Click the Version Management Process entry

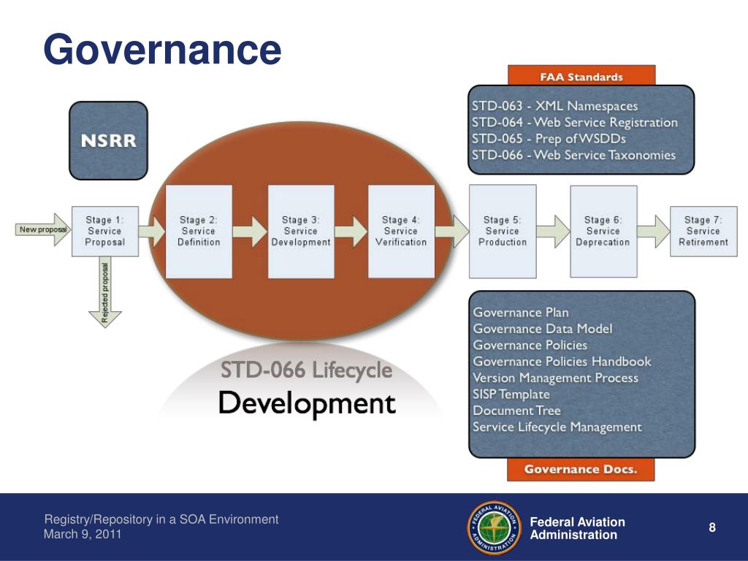[x=555, y=378]
